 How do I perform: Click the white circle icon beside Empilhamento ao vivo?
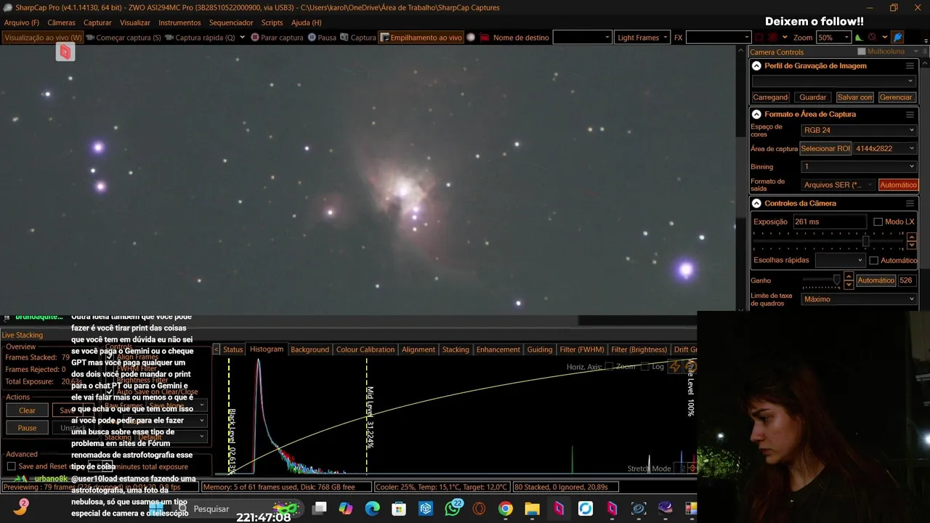[x=471, y=38]
